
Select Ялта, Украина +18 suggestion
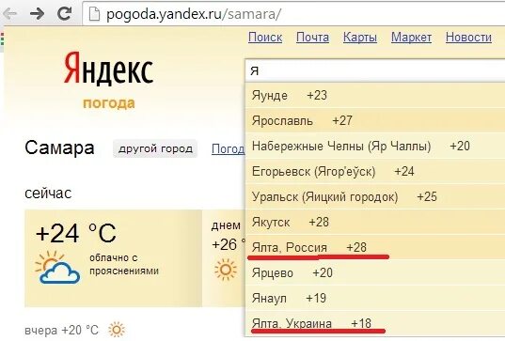click(375, 324)
